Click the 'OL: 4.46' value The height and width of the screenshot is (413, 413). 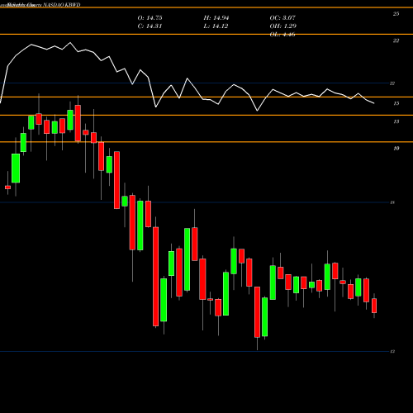point(282,35)
